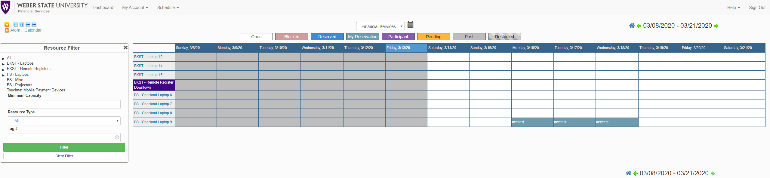Click the Clear Filter button

coord(64,156)
